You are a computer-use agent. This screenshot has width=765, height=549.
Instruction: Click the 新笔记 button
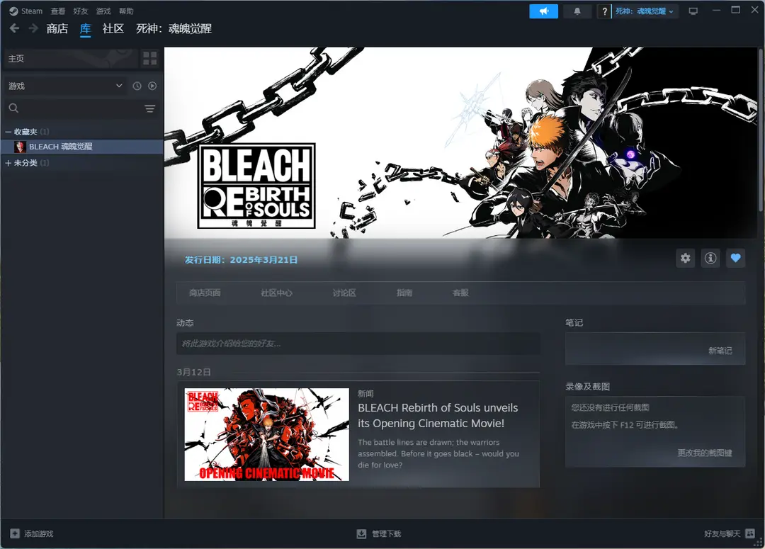click(x=720, y=351)
